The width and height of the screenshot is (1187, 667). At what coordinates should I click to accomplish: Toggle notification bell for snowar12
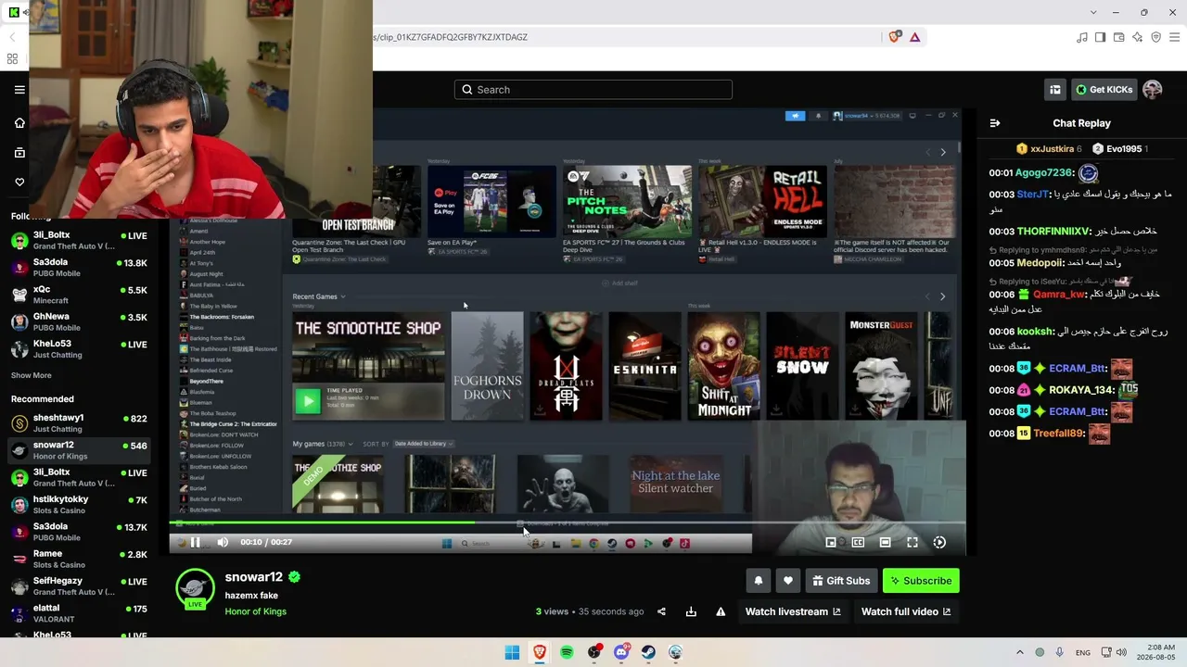click(x=759, y=581)
